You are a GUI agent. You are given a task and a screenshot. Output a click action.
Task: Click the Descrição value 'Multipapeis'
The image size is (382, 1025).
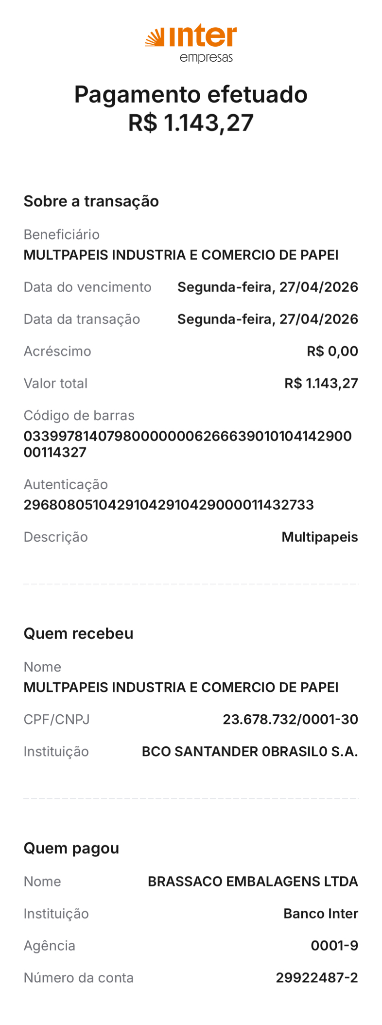pyautogui.click(x=320, y=537)
